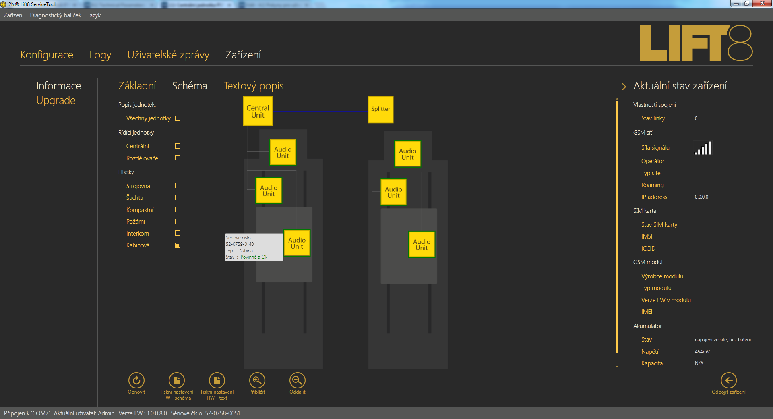Viewport: 773px width, 419px height.
Task: Click 'Sériové číslo: 52-0758-0051' in status bar
Action: coord(205,413)
